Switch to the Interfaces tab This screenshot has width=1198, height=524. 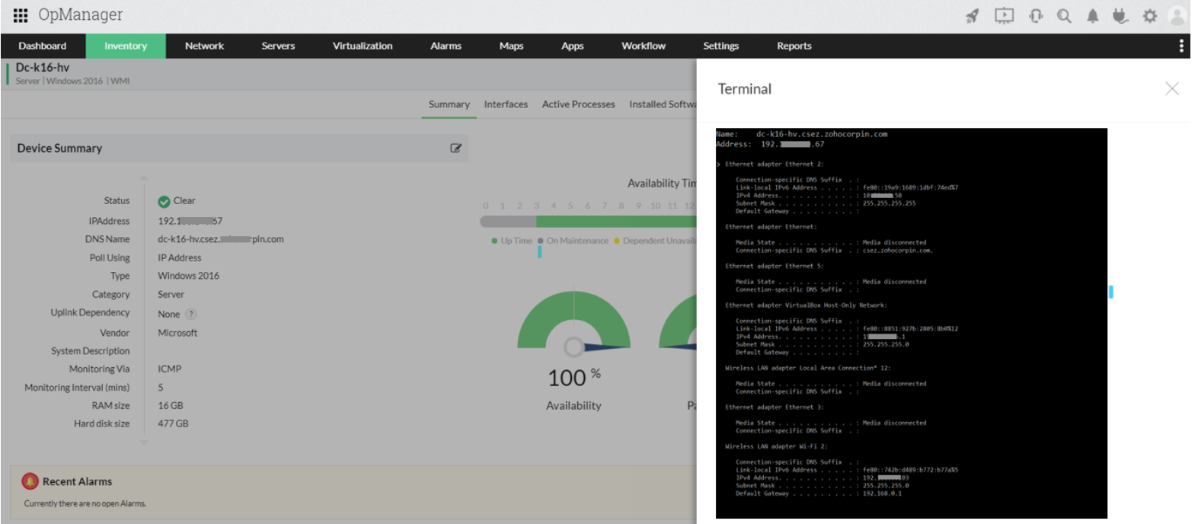click(x=506, y=104)
